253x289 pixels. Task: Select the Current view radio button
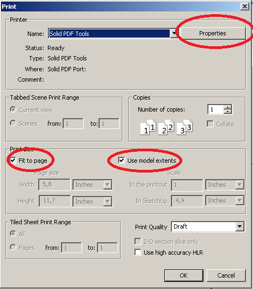[13, 109]
